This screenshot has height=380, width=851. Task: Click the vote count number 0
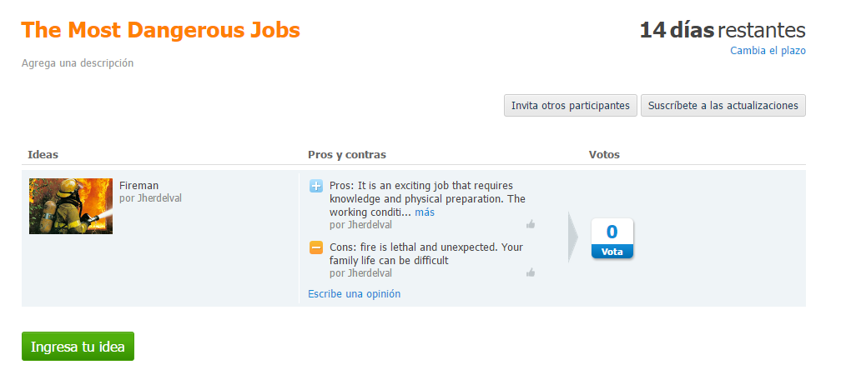click(612, 232)
